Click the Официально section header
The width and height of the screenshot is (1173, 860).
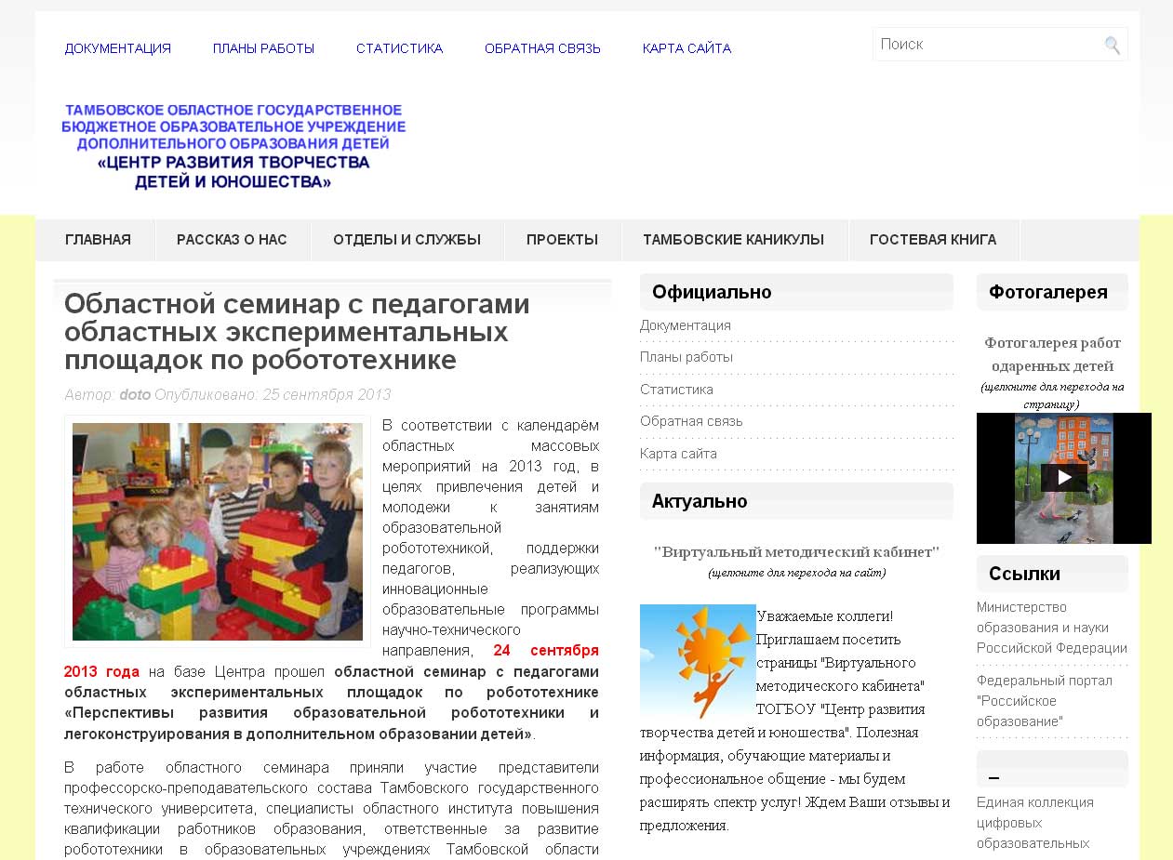coord(796,292)
